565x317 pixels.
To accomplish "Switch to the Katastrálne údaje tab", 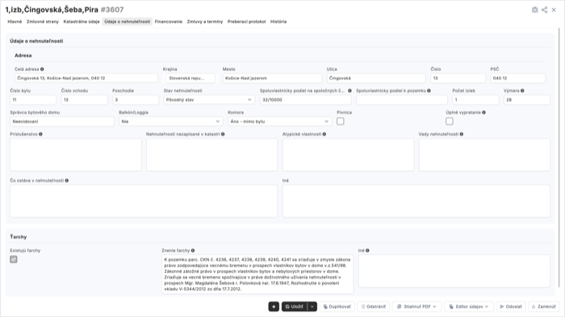I will tap(82, 22).
